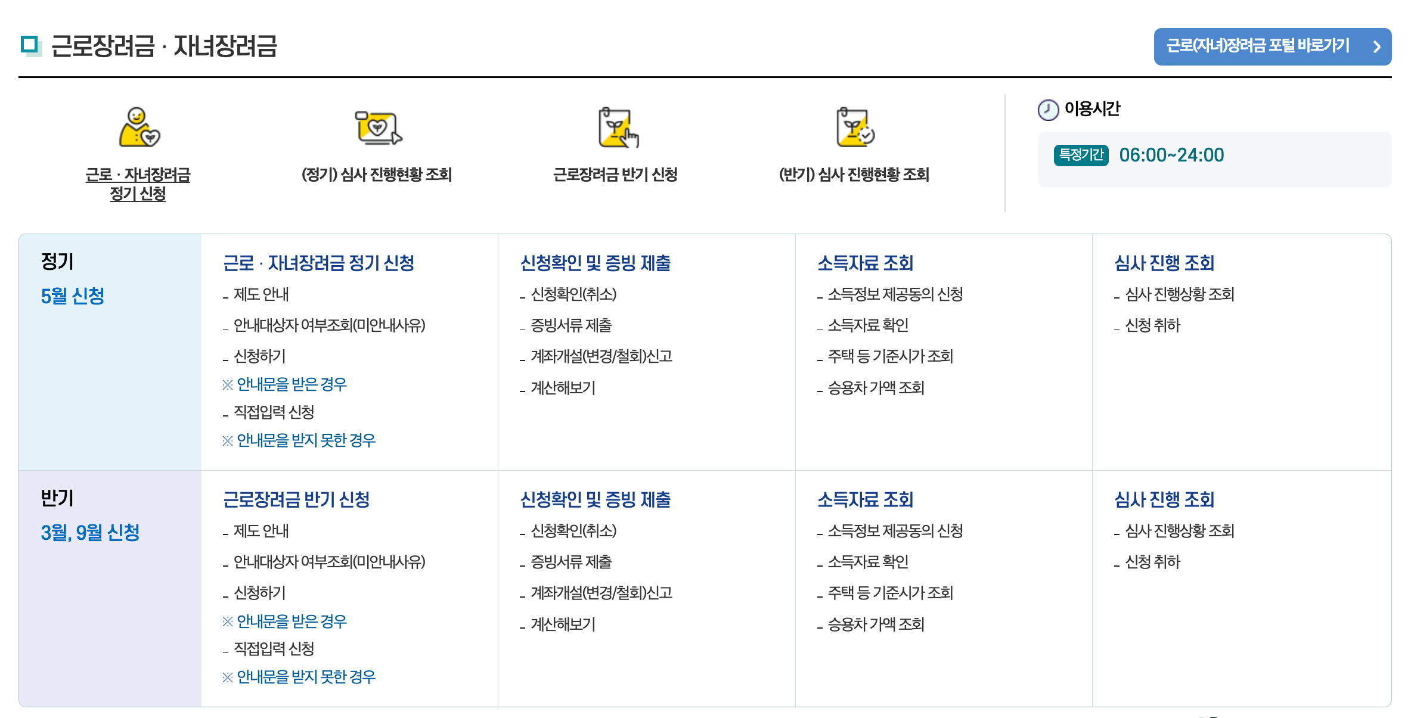The width and height of the screenshot is (1414, 718).
Task: Open 증빙서류 제출 in 정기 row
Action: pos(571,325)
